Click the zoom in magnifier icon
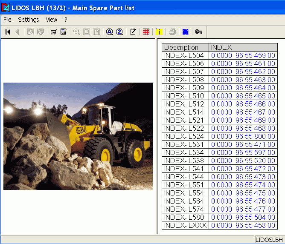This screenshot has width=285, height=244. pos(76,32)
